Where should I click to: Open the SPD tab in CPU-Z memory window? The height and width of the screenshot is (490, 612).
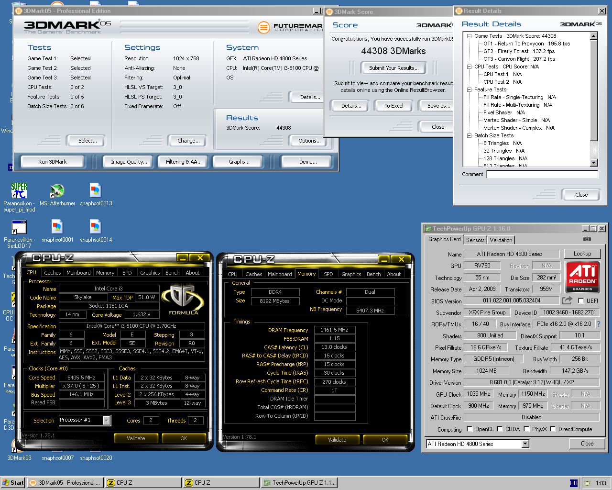[x=328, y=274]
